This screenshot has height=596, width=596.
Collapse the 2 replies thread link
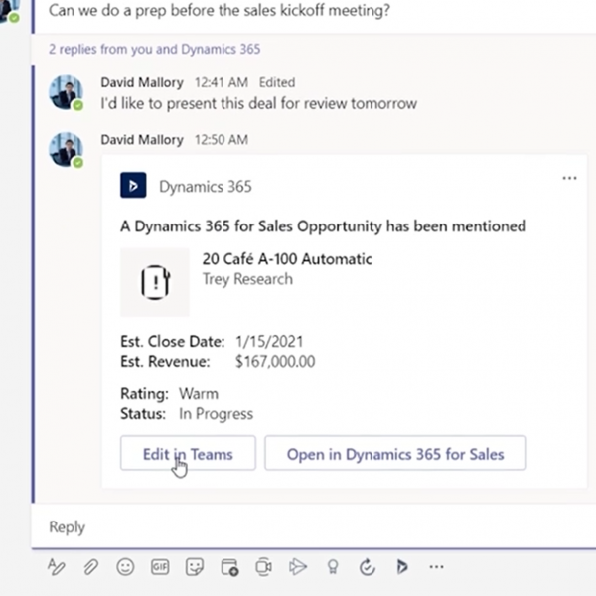154,49
